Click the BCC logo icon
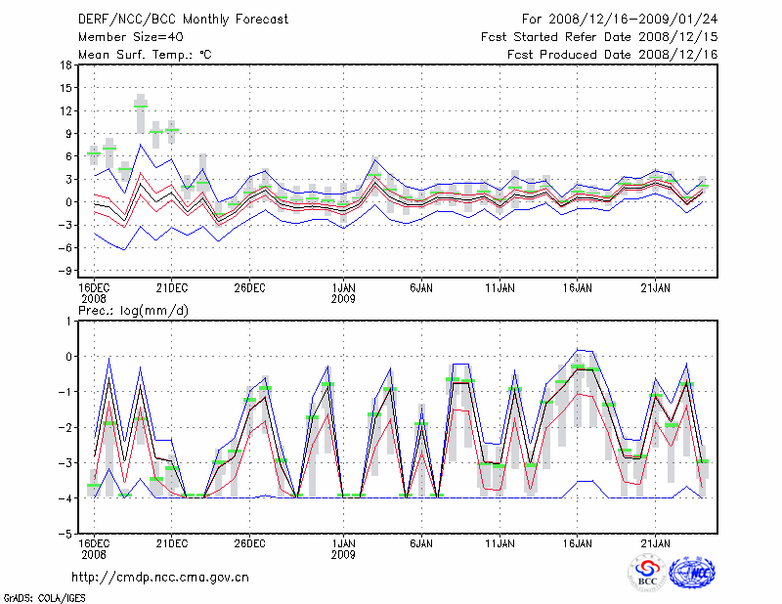Screen dimensions: 782x604 pyautogui.click(x=647, y=574)
